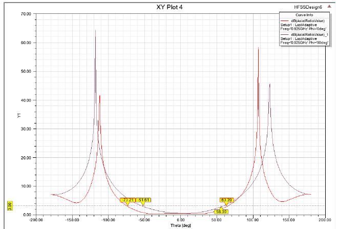Click the 70.00 tick on the Y axis
Screen dimensions: 338x229
(26, 13)
